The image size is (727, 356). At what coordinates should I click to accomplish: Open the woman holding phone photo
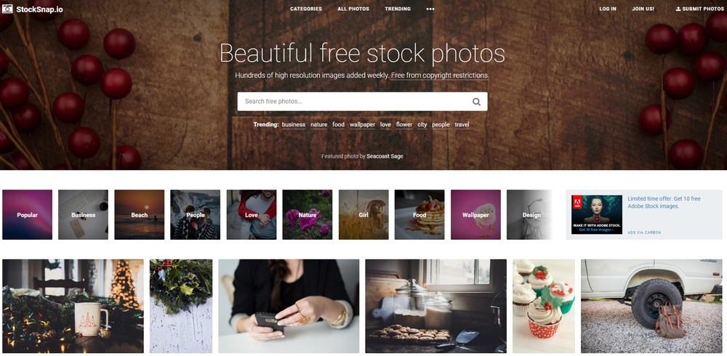[x=289, y=306]
